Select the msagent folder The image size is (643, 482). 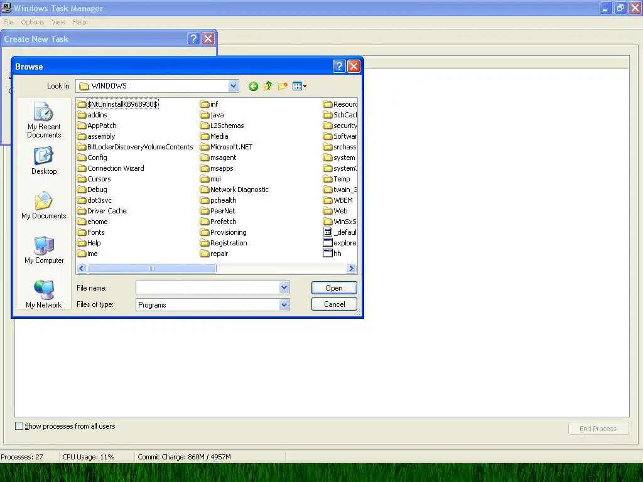click(218, 158)
